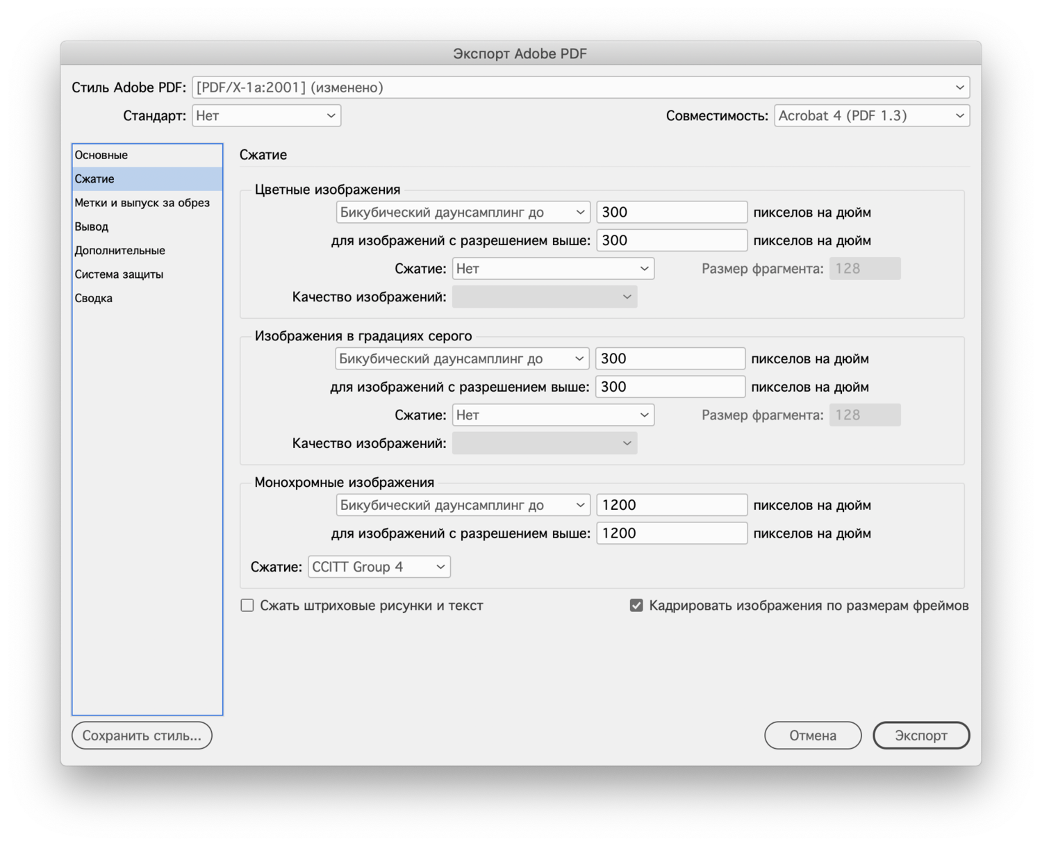Open the Дополнительные section
This screenshot has width=1042, height=846.
[x=147, y=250]
